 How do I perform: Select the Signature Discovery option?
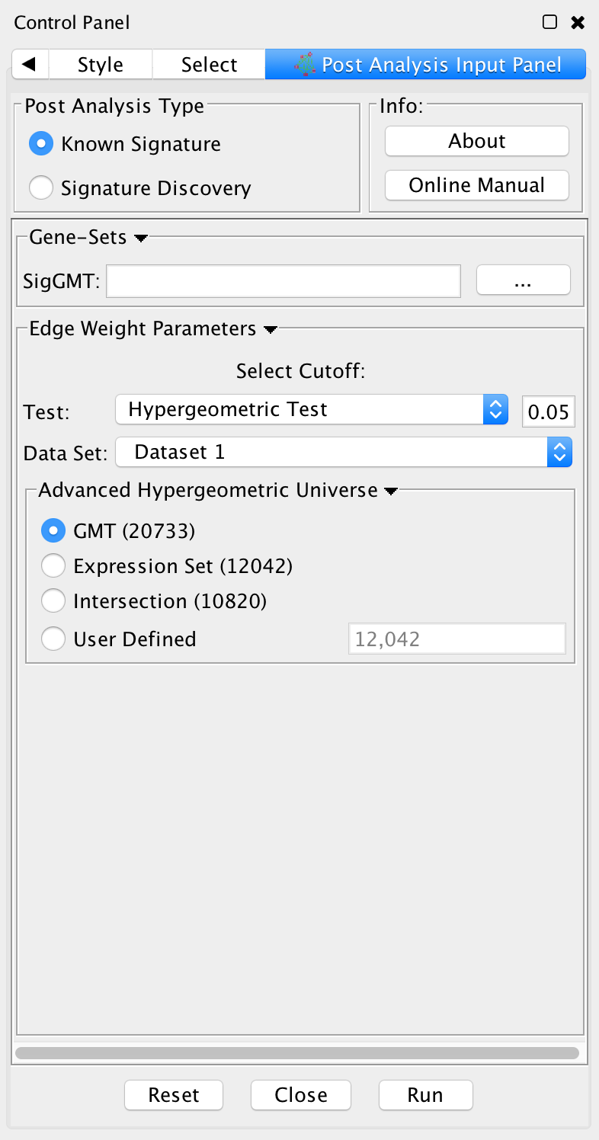pos(41,187)
